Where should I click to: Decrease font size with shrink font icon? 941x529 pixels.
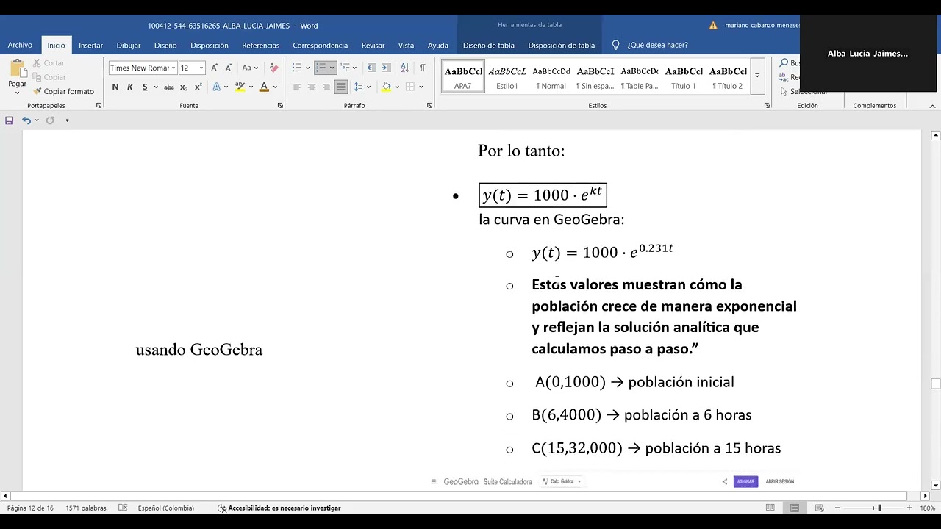228,68
